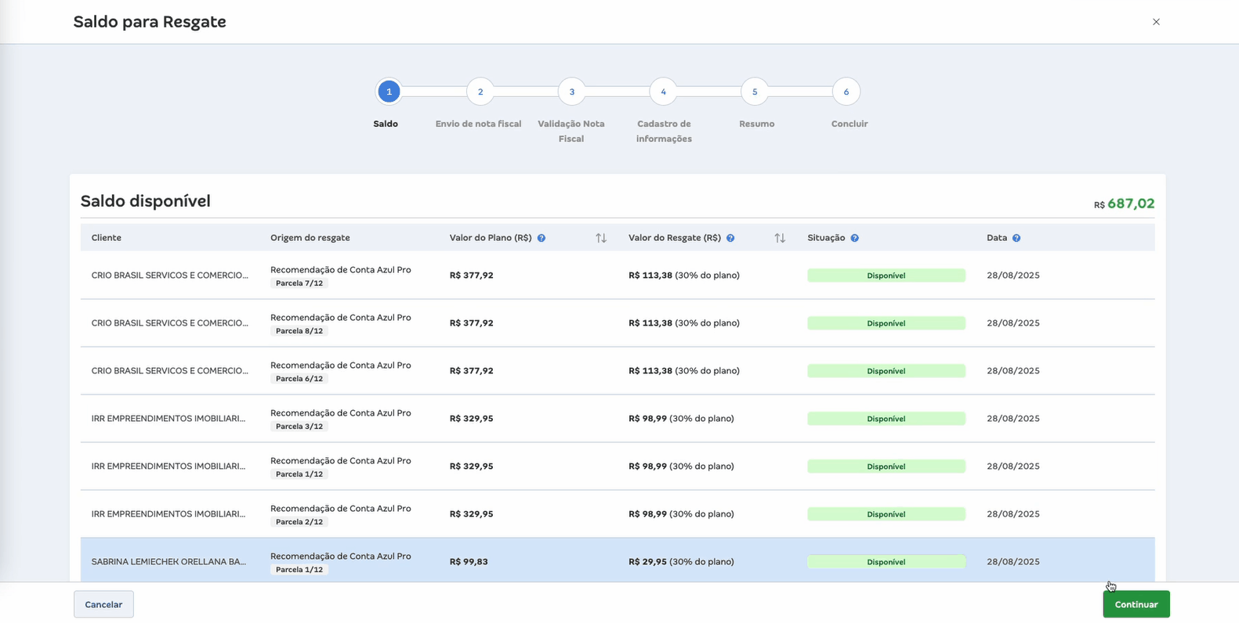This screenshot has width=1239, height=623.
Task: Sort table by Valor do Resgate arrows
Action: 780,238
